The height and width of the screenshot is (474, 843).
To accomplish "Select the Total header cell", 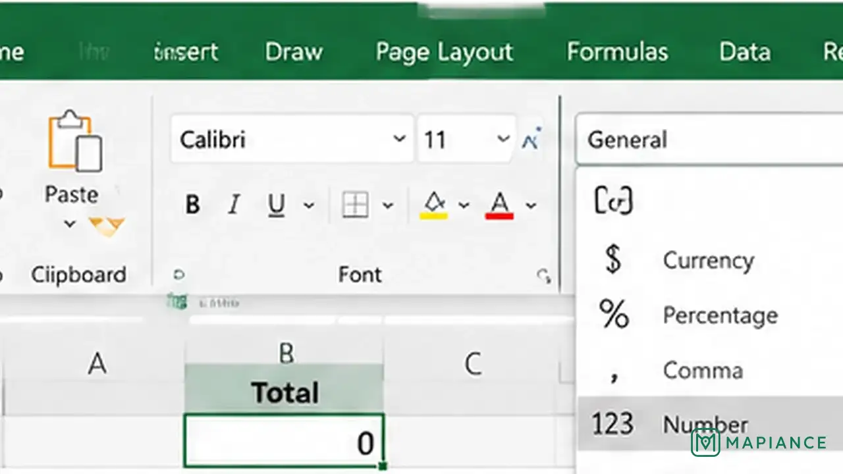I will coord(285,393).
